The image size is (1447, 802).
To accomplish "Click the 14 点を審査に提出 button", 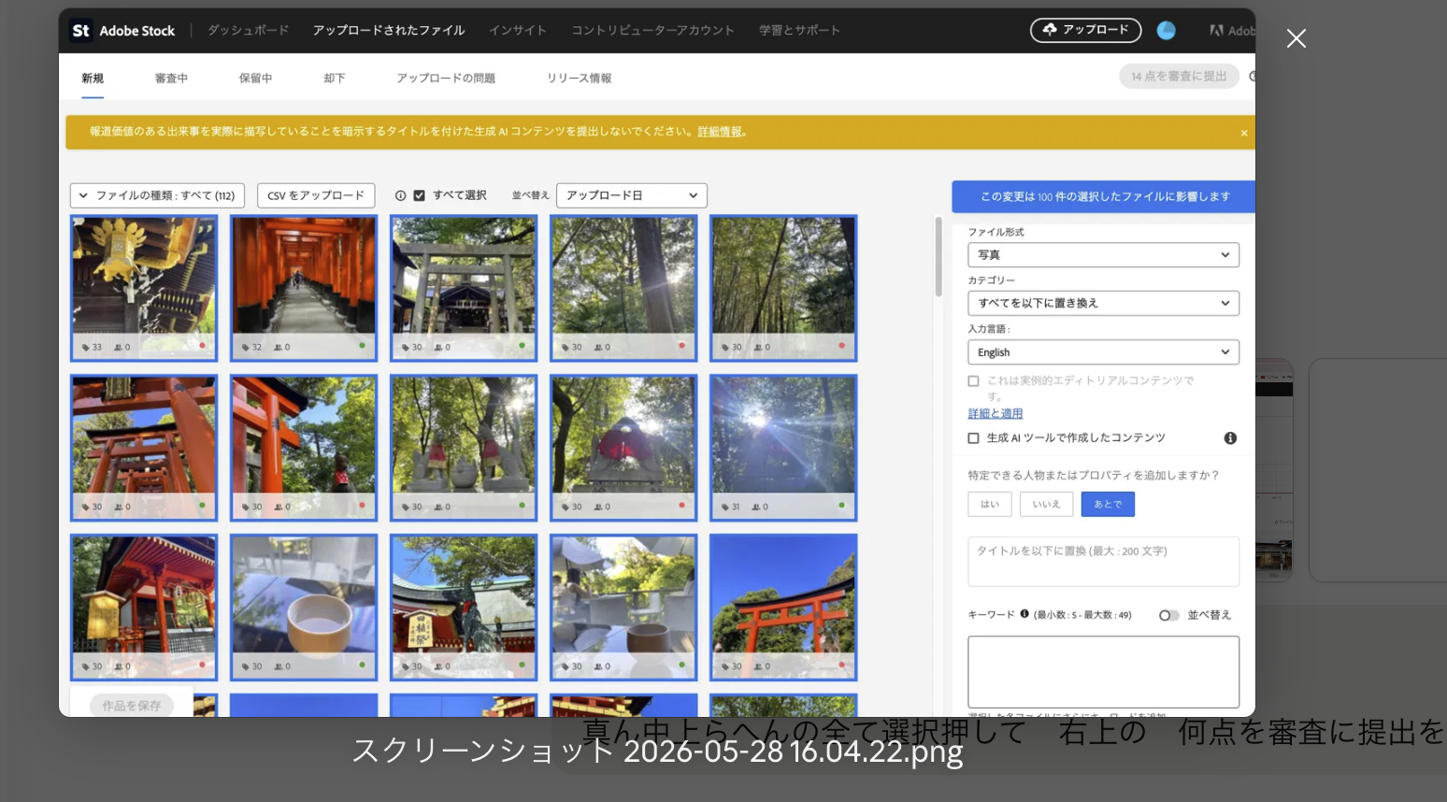I will point(1179,77).
